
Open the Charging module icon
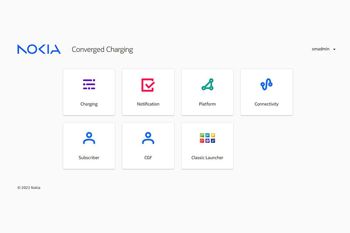pos(89,84)
